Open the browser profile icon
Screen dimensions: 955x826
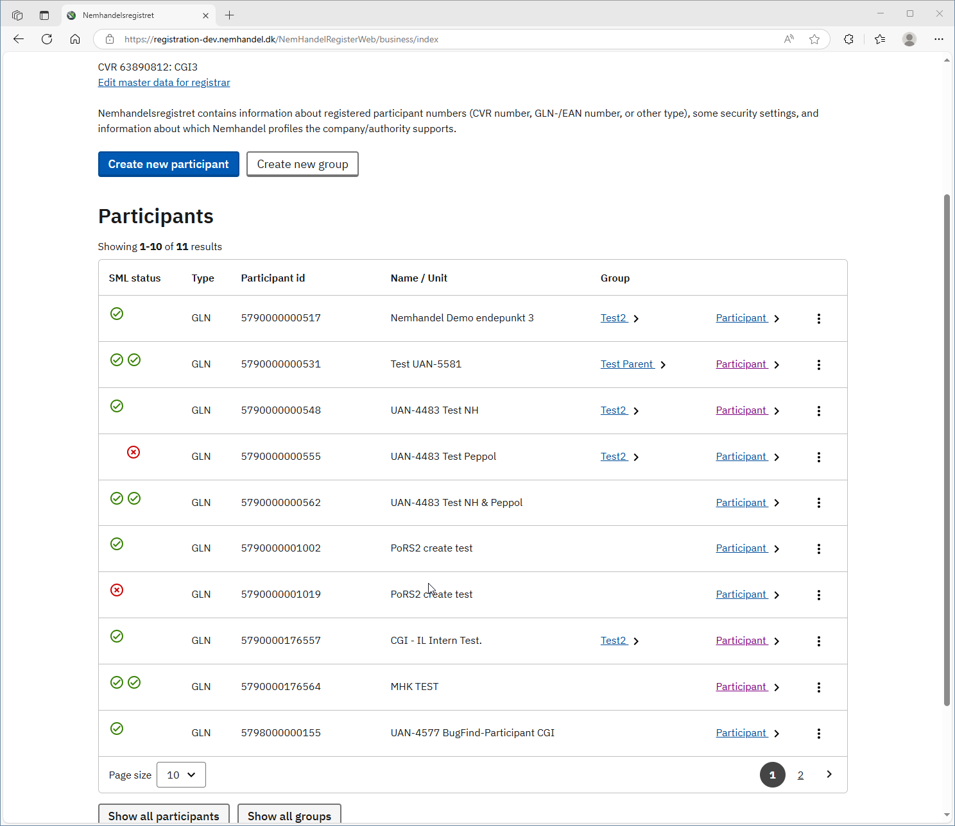click(909, 39)
